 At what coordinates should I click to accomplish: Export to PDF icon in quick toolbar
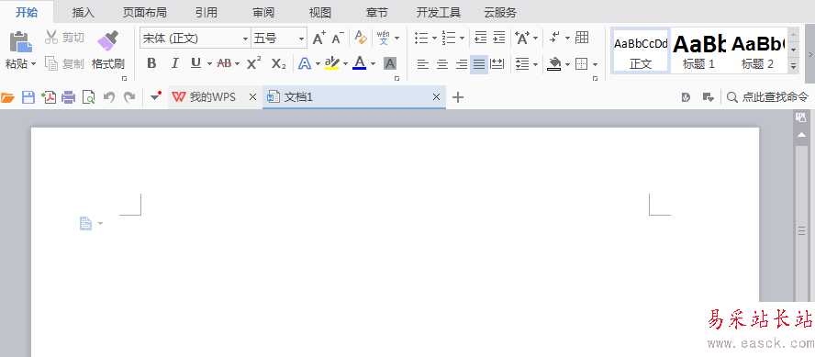49,97
